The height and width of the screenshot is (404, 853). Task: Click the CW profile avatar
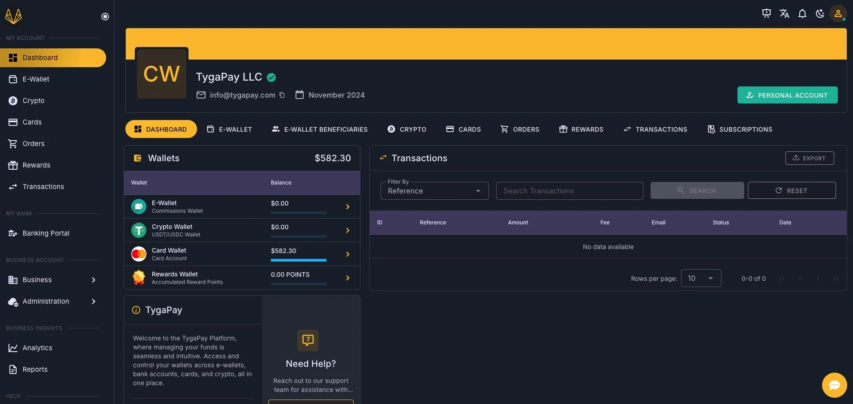coord(162,74)
